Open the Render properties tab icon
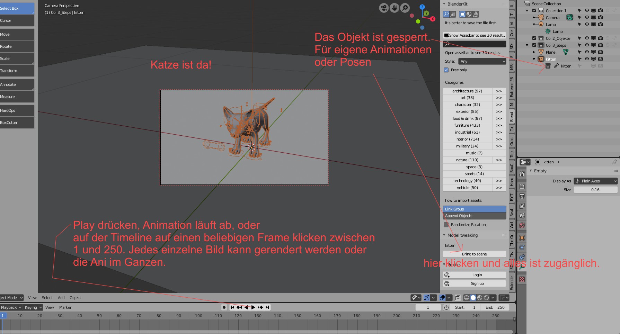The width and height of the screenshot is (620, 334). point(522,186)
